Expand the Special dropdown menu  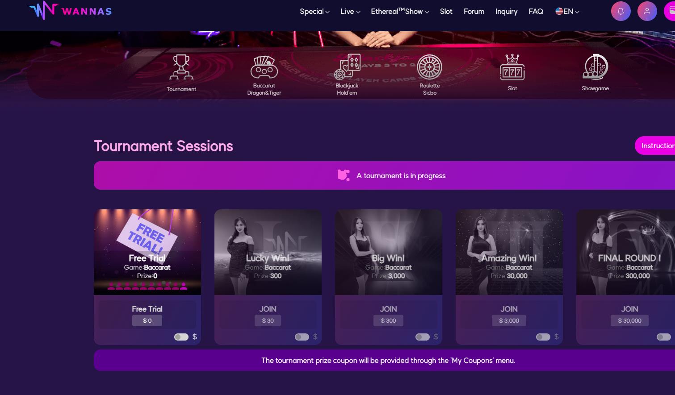coord(314,12)
